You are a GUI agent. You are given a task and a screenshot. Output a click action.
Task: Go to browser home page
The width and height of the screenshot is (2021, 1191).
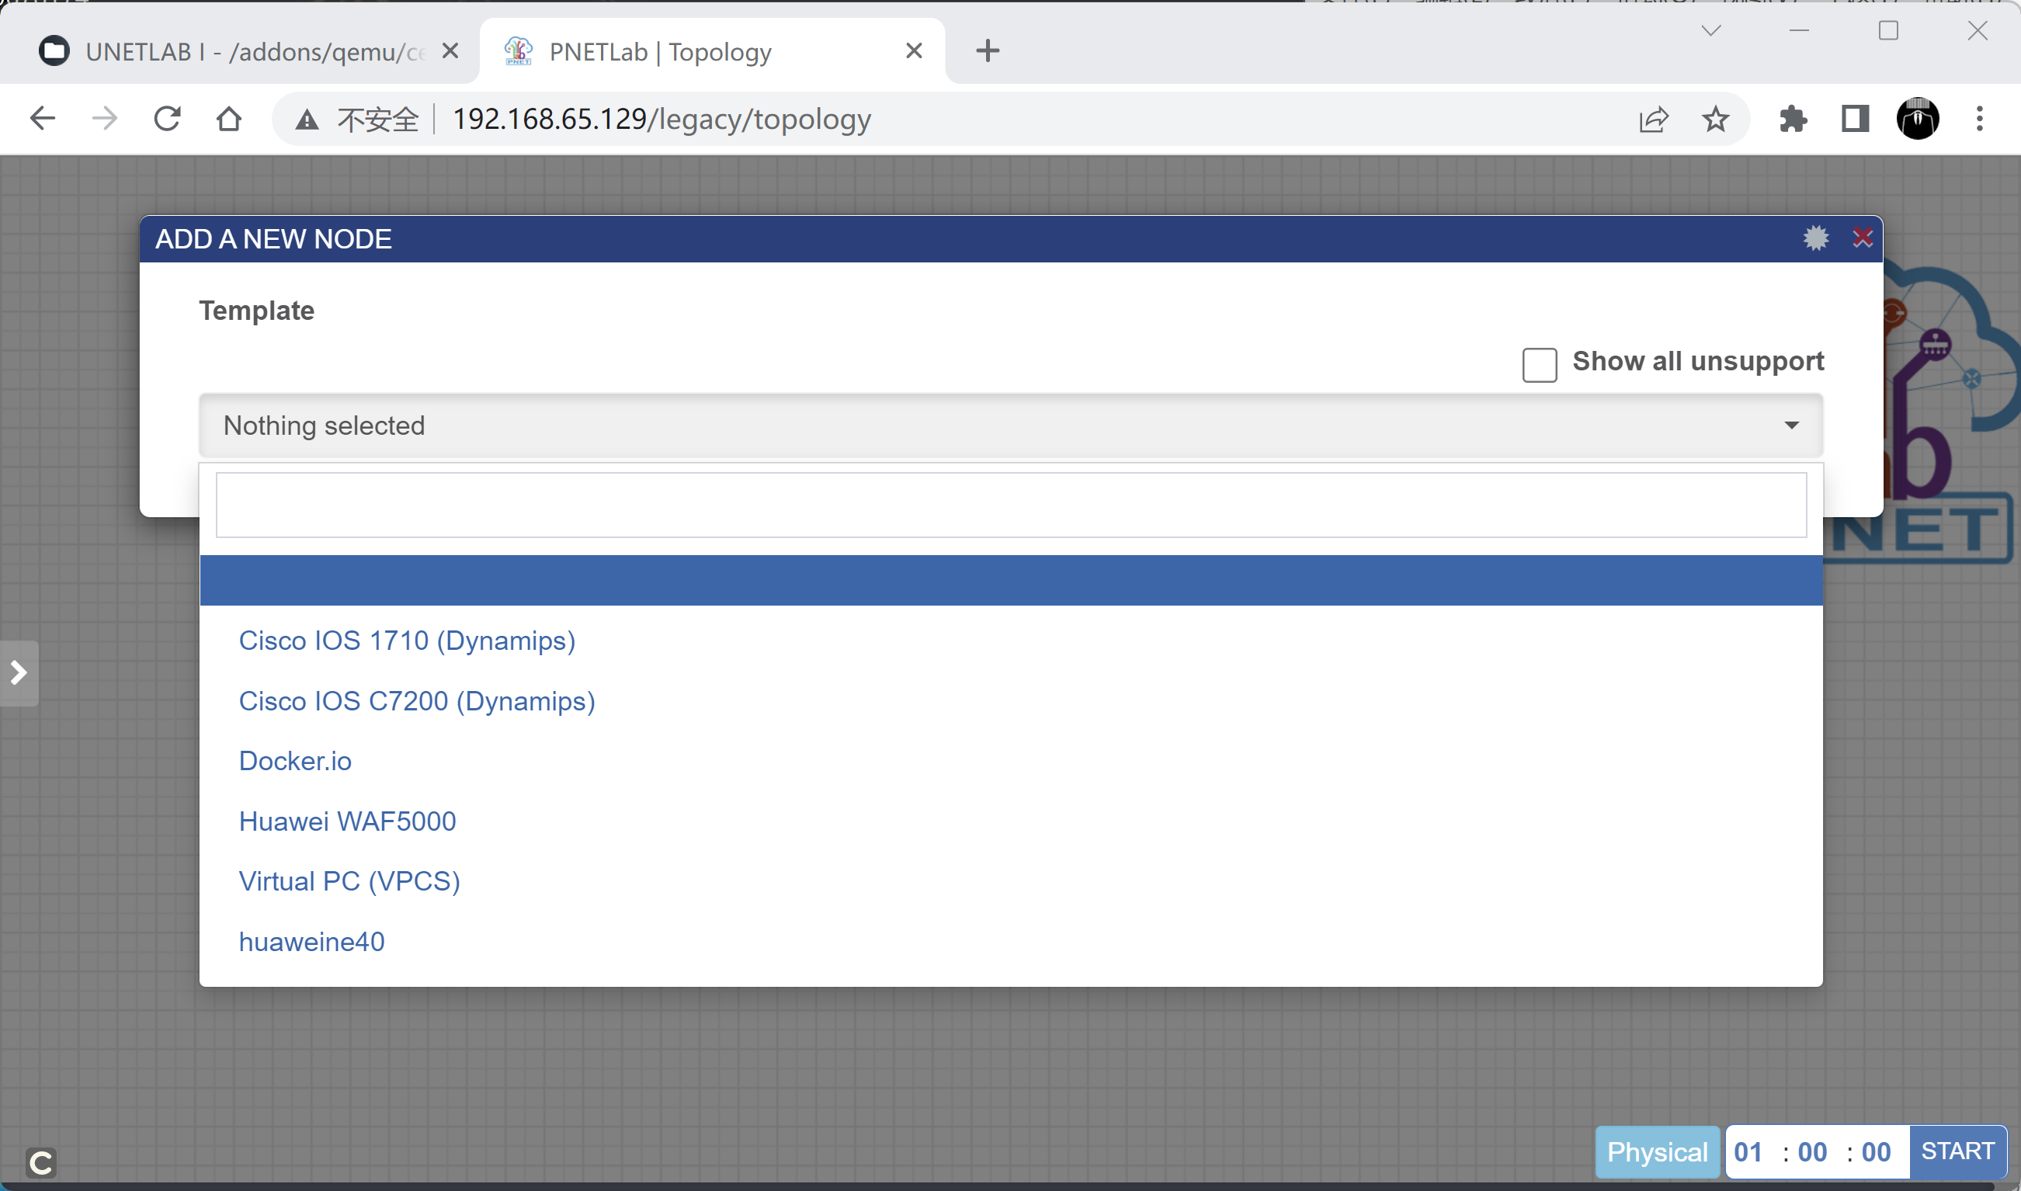230,119
